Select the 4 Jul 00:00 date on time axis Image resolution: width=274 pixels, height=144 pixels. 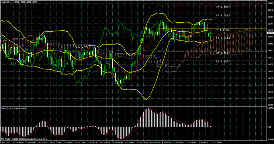tap(166, 142)
